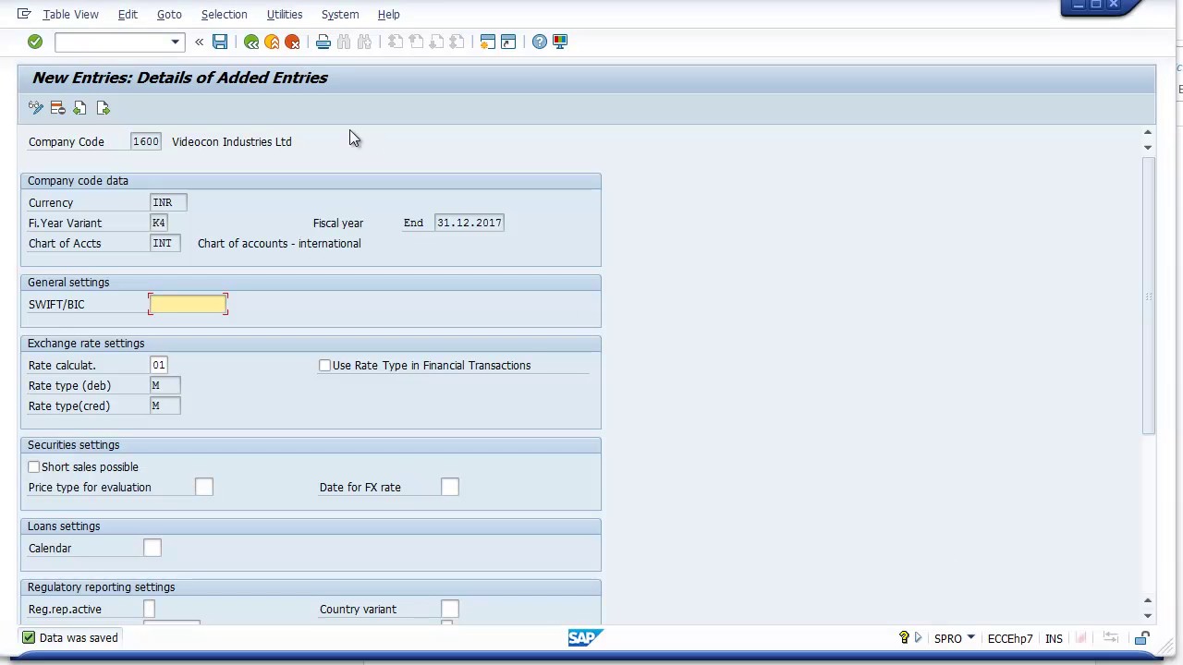This screenshot has height=665, width=1183.
Task: Open the Edit menu
Action: coord(128,14)
